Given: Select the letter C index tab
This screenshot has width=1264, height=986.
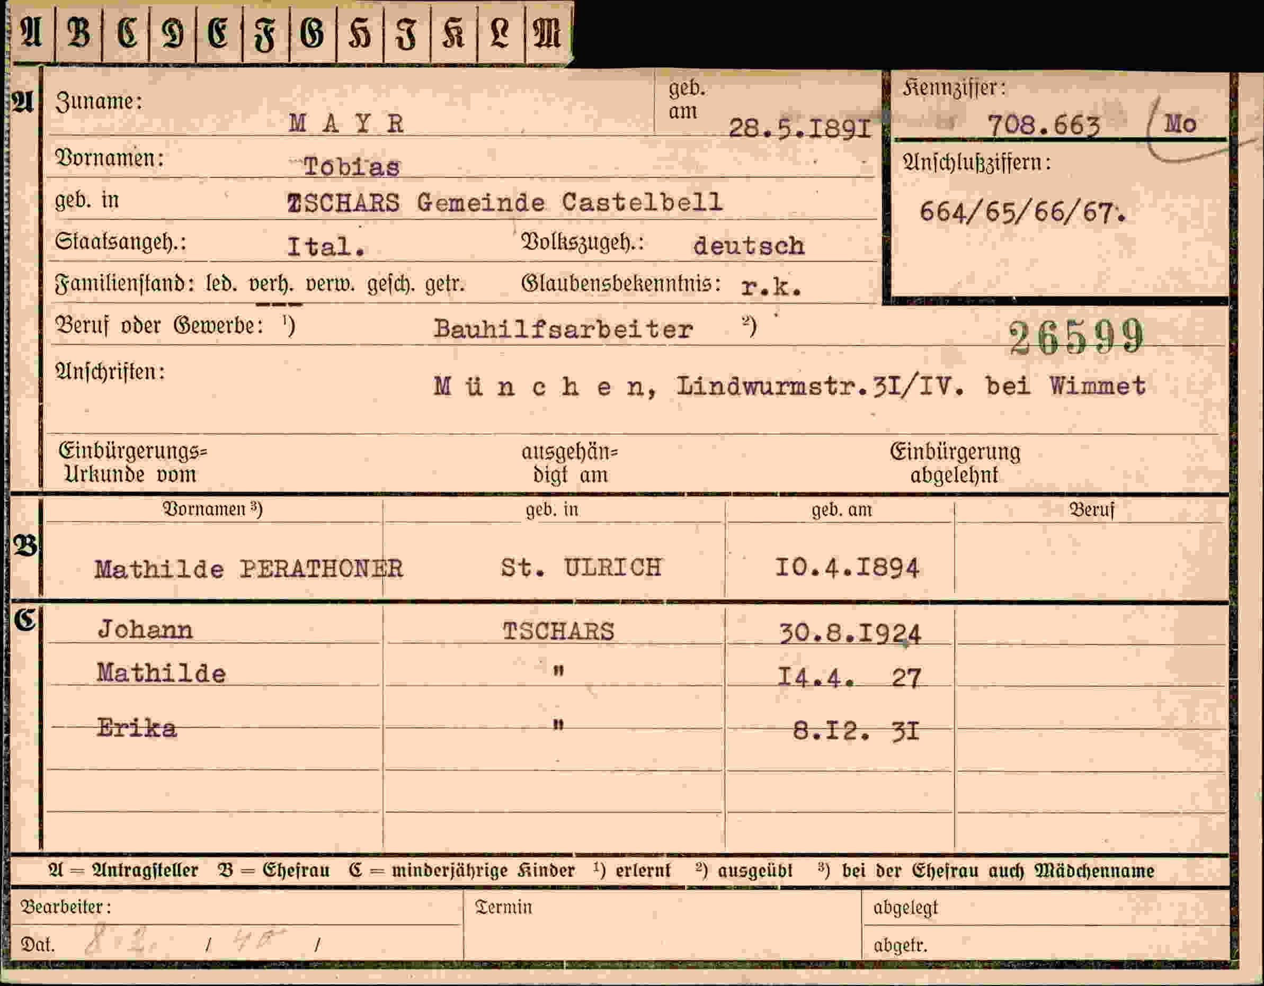Looking at the screenshot, I should (x=126, y=32).
